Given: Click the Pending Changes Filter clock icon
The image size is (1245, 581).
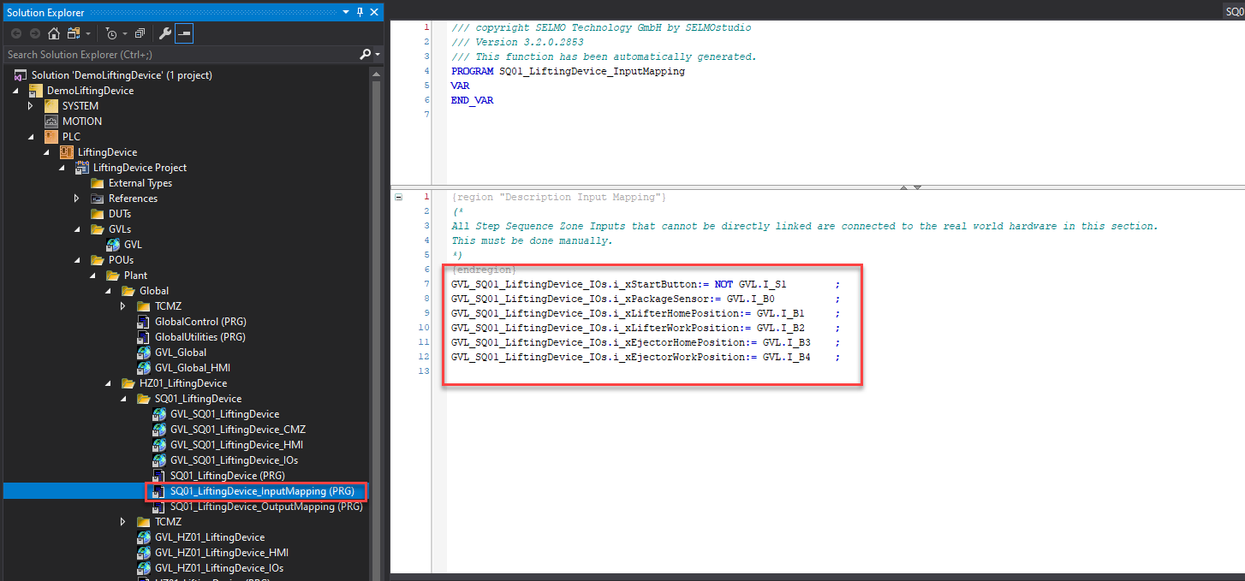Looking at the screenshot, I should [111, 33].
